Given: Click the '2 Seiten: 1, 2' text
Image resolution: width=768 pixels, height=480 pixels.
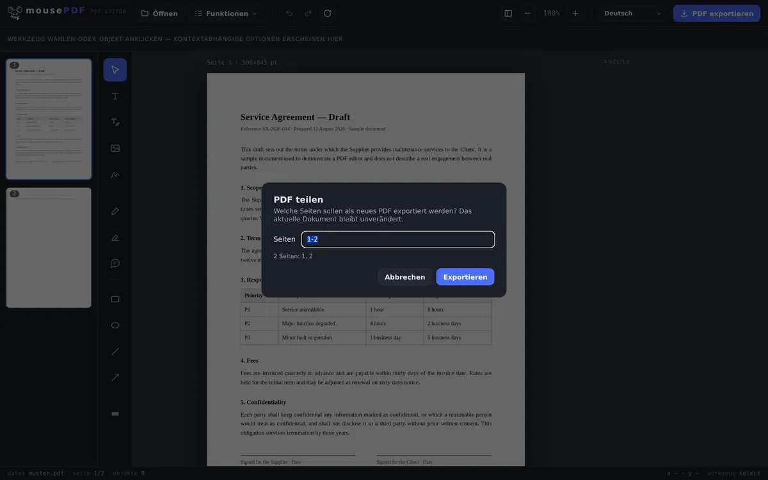Looking at the screenshot, I should click(293, 256).
